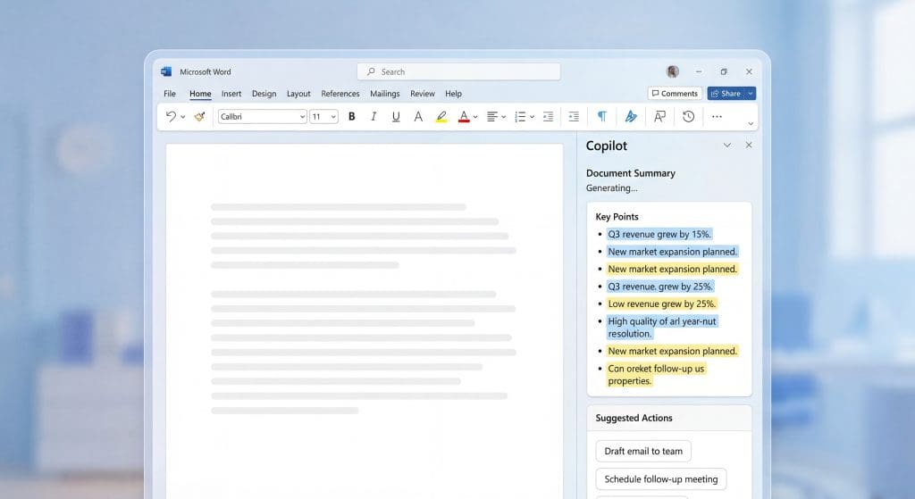Click the Editor pen icon in ribbon

tap(631, 116)
